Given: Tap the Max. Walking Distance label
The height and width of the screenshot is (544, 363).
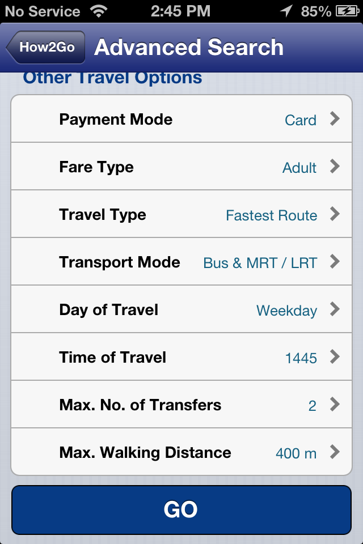Looking at the screenshot, I should [x=145, y=453].
